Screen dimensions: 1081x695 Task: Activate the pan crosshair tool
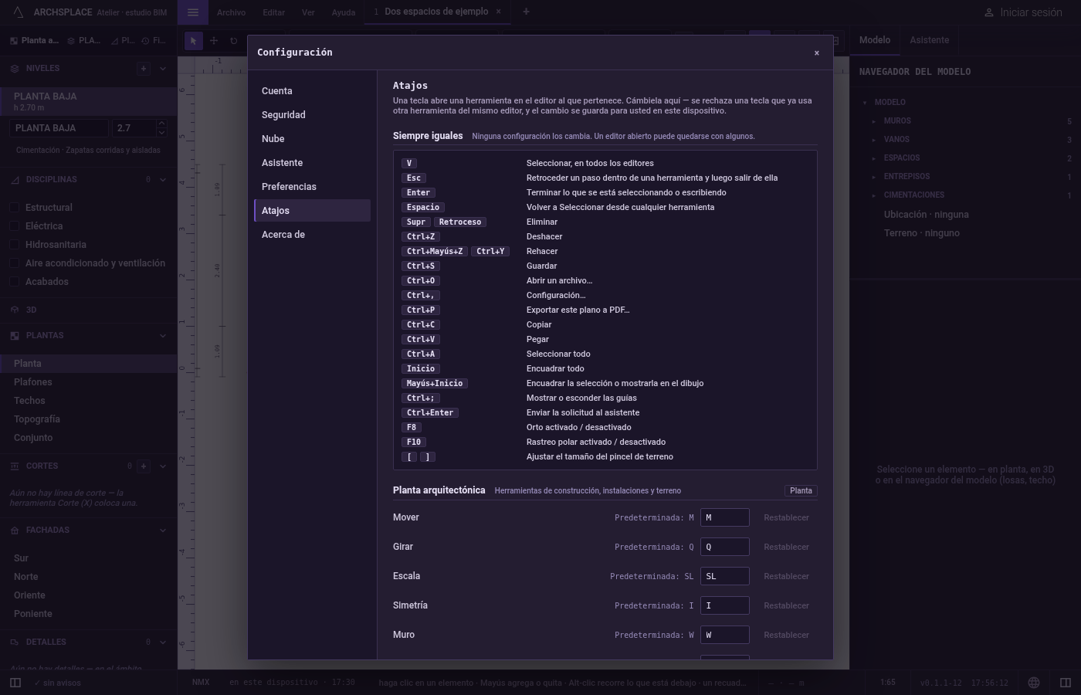click(x=214, y=41)
